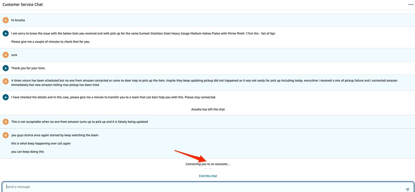The image size is (415, 192).
Task: Click 'I have checked the details' message text
Action: pyautogui.click(x=113, y=97)
